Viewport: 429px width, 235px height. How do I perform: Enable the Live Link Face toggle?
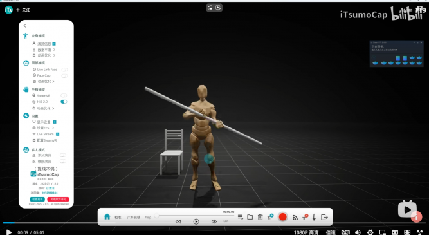64,70
